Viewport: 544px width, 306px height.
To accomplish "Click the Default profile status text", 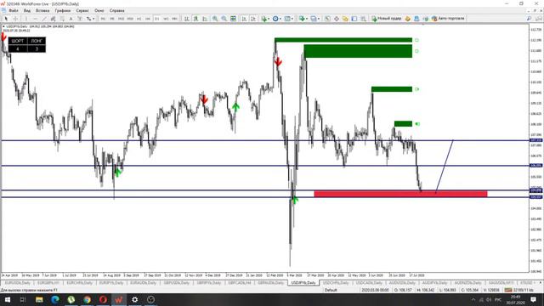I will click(331, 290).
